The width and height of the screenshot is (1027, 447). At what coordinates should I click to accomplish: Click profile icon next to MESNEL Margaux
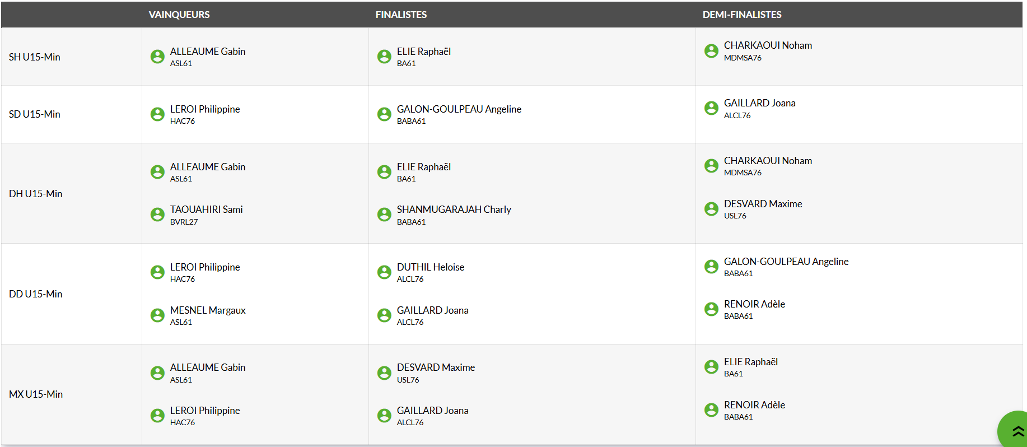click(x=157, y=315)
